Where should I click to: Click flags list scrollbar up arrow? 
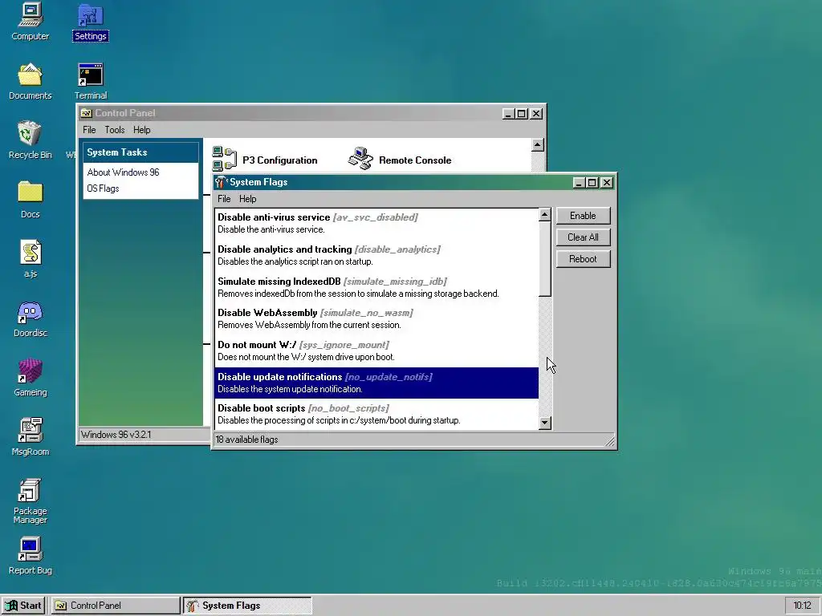pyautogui.click(x=545, y=215)
